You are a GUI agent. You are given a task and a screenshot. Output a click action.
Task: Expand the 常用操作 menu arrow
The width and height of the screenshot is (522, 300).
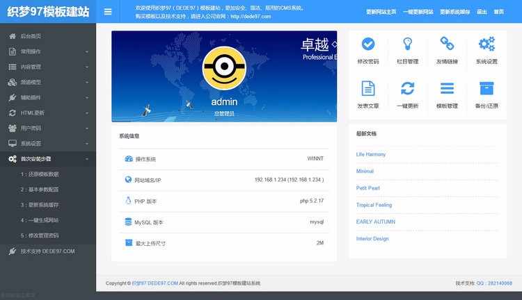(x=87, y=51)
